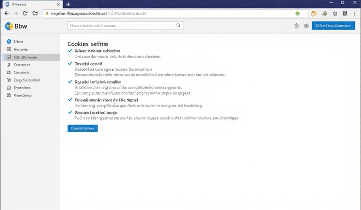The width and height of the screenshot is (361, 210).
Task: Click the toolbar icon beside the reload button
Action: point(35,14)
